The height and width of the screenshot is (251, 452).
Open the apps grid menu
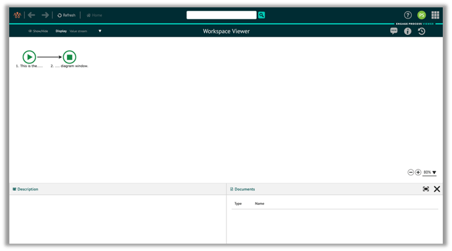tap(436, 15)
